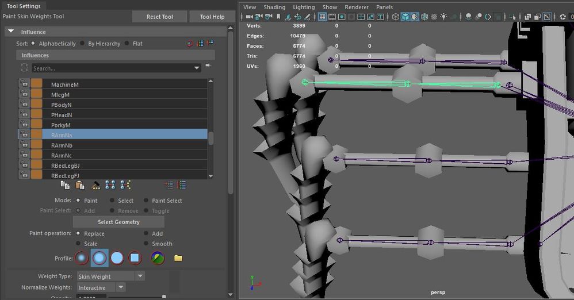
Task: Choose Scale paint operation
Action: 78,244
